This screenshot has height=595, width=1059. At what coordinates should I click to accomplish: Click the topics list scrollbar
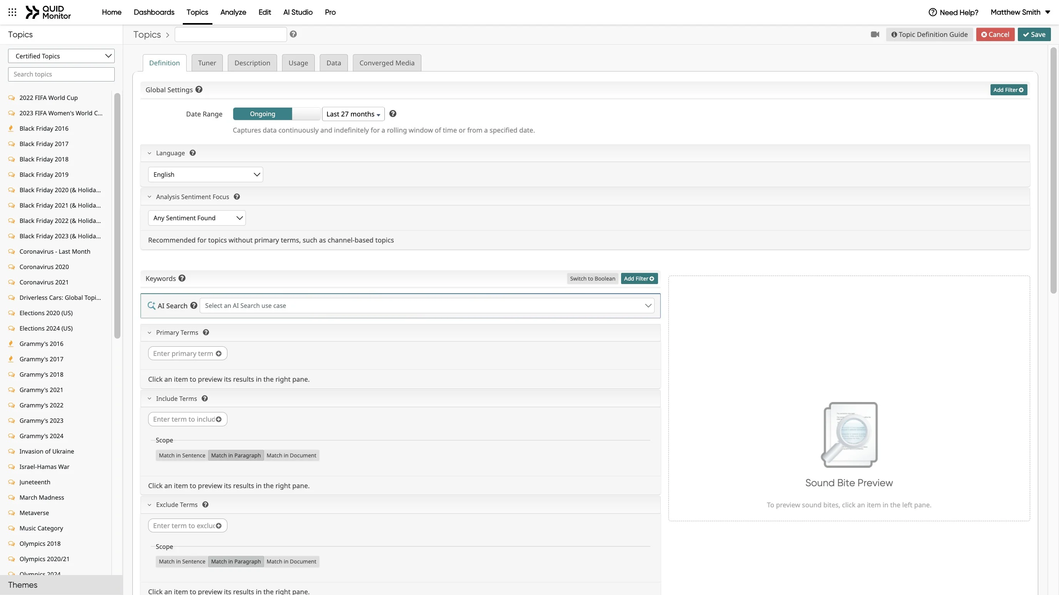pos(117,216)
